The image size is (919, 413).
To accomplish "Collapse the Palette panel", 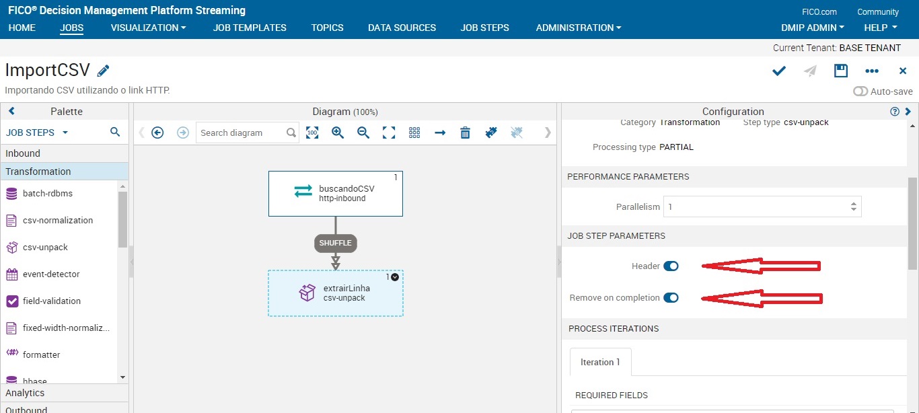I will tap(11, 111).
